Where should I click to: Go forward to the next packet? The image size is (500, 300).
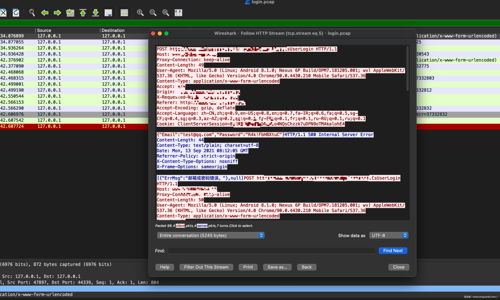tap(57, 13)
